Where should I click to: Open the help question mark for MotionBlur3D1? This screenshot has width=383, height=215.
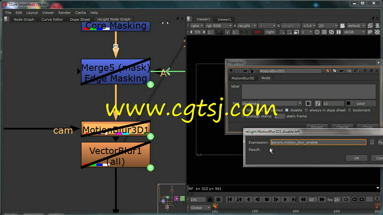pyautogui.click(x=365, y=71)
